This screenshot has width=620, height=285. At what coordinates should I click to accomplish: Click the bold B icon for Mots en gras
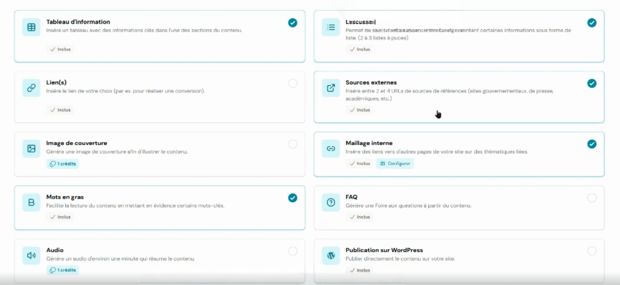pyautogui.click(x=31, y=202)
